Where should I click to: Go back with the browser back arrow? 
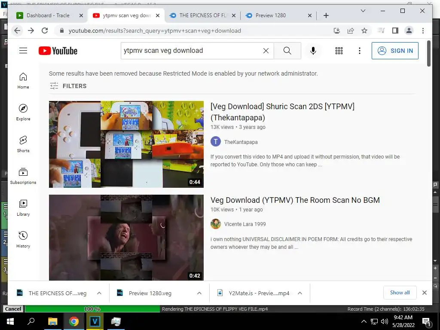coord(17,31)
